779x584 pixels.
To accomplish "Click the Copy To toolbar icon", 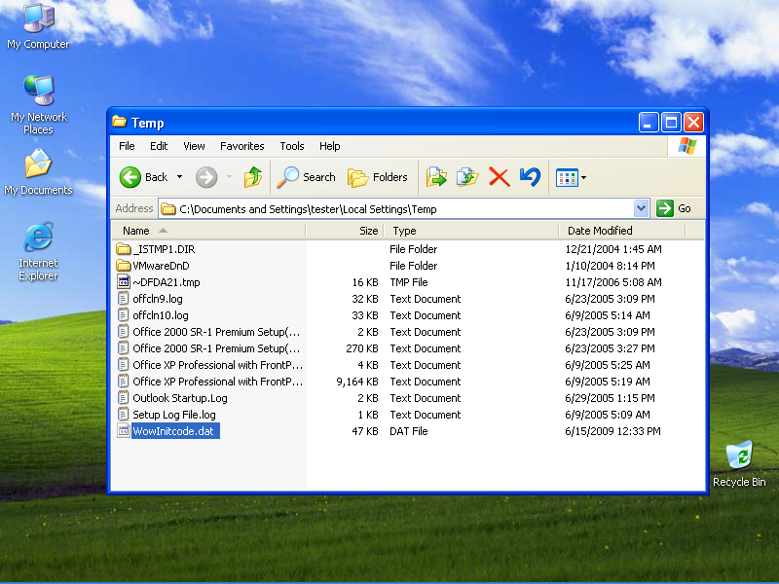I will click(x=467, y=177).
